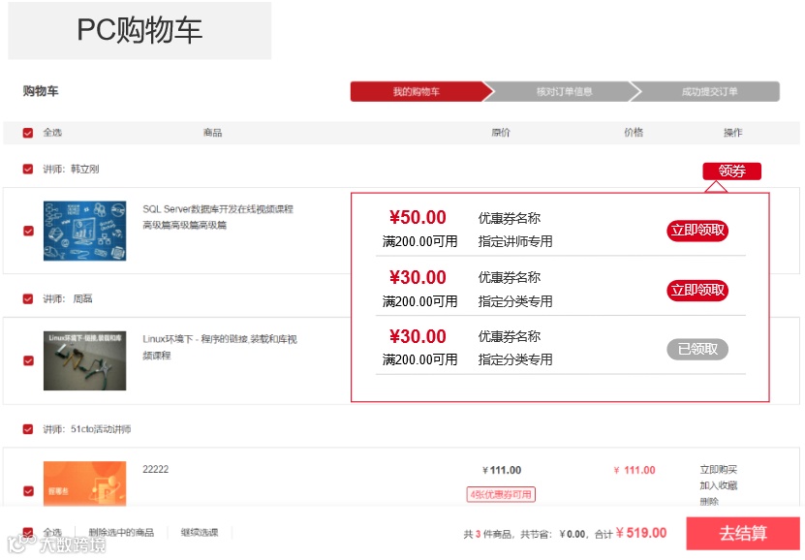
Task: Click 删除选中的商品 in the bottom bar
Action: click(x=121, y=532)
